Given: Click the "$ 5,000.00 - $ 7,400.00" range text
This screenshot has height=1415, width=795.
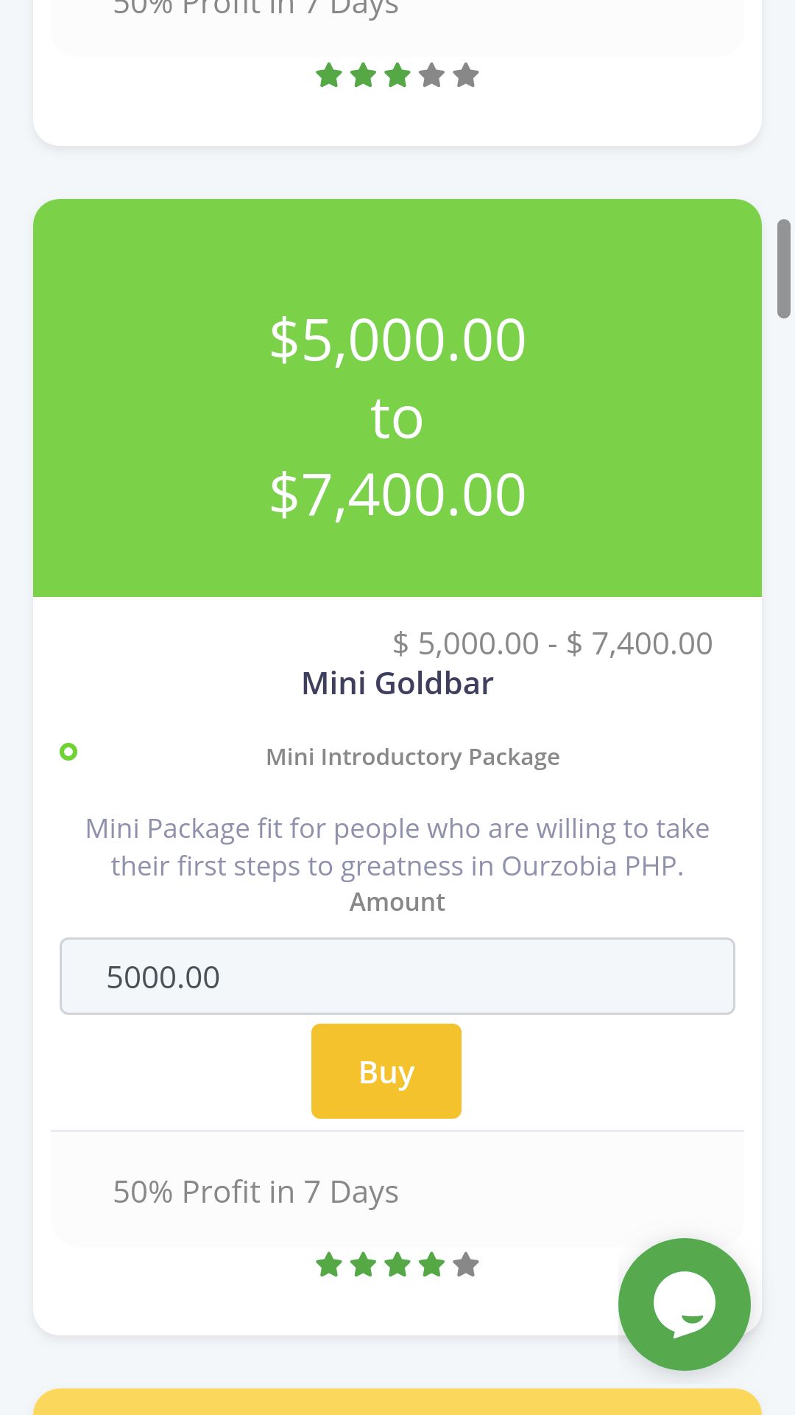Looking at the screenshot, I should pyautogui.click(x=552, y=643).
